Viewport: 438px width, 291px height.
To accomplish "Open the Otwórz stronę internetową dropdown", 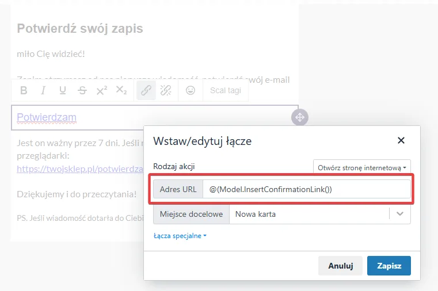I will pyautogui.click(x=362, y=168).
